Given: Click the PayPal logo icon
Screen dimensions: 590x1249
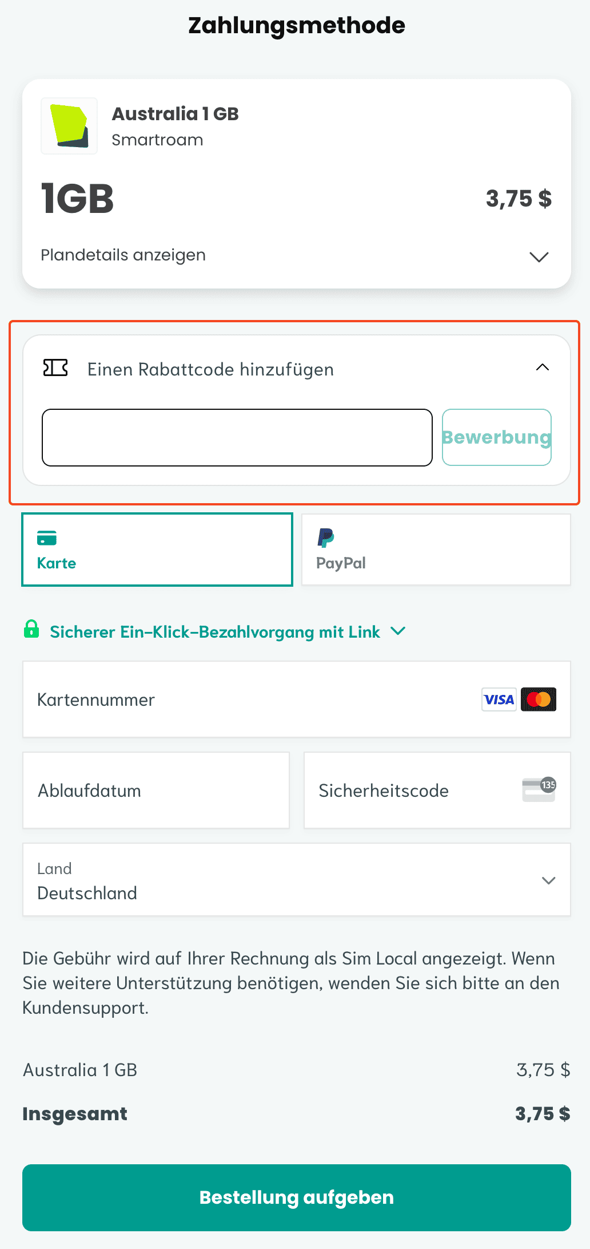Looking at the screenshot, I should point(325,538).
